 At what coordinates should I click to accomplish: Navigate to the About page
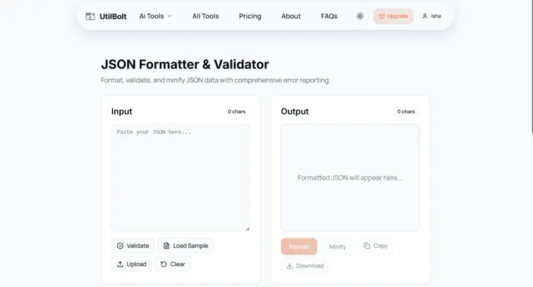291,16
